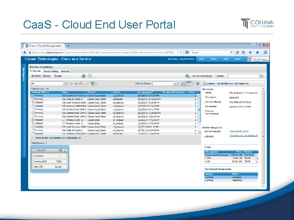Collapse the Servers for COL RedHat section
Viewport: 294px width, 220px height.
33,138
